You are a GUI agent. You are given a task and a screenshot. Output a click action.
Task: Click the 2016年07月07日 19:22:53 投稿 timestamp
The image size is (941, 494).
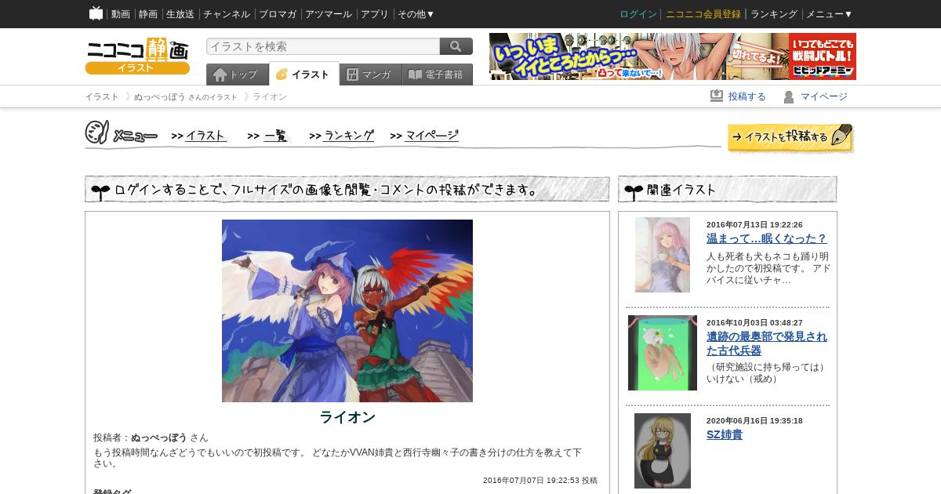tap(540, 481)
